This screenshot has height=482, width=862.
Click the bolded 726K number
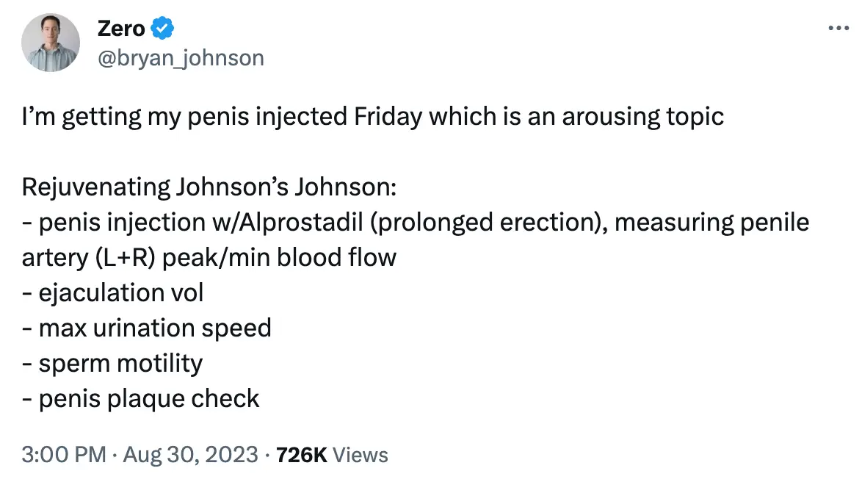coord(303,455)
